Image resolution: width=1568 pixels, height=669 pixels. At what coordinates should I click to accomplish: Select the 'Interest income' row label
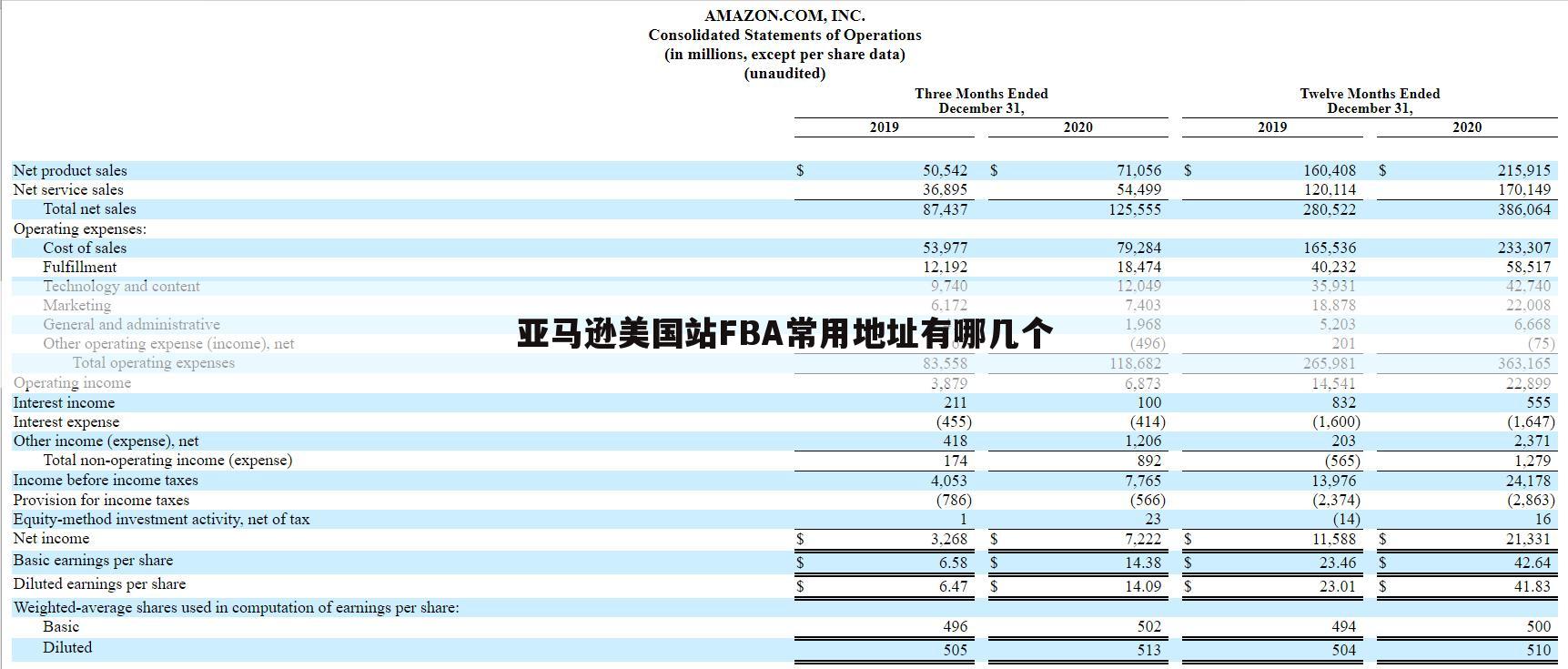(x=64, y=403)
